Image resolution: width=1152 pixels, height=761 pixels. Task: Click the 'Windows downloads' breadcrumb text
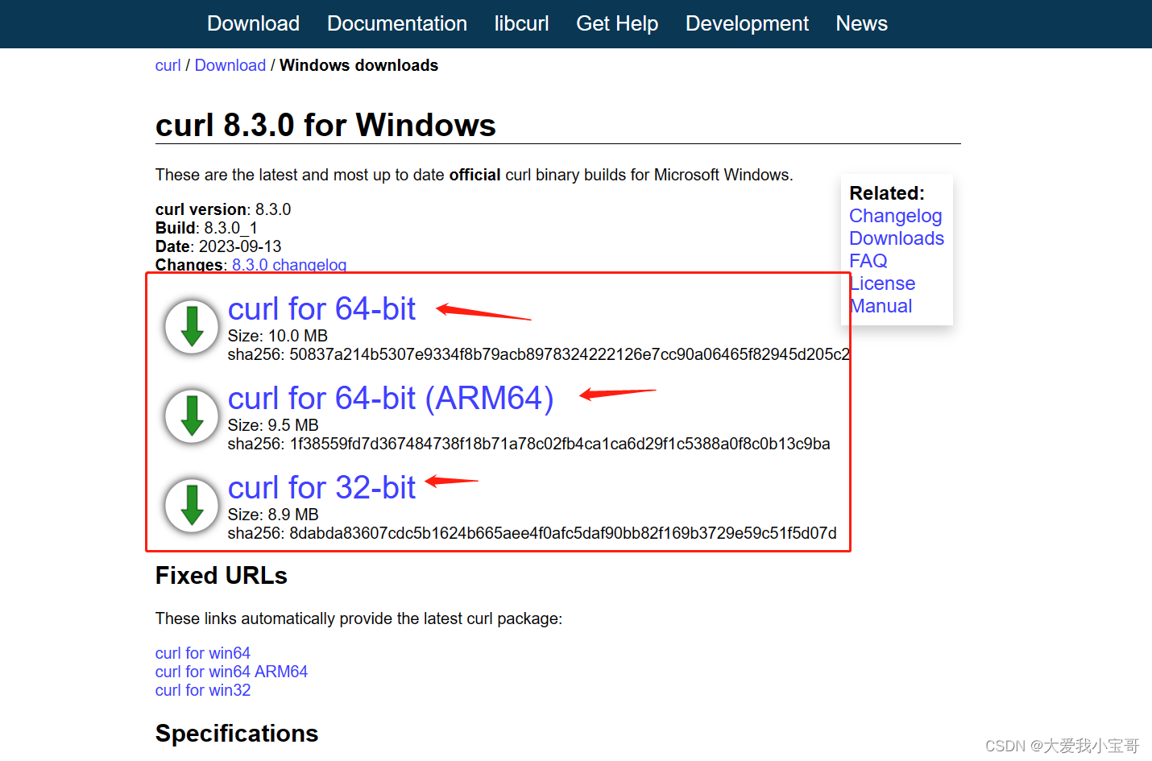tap(358, 65)
